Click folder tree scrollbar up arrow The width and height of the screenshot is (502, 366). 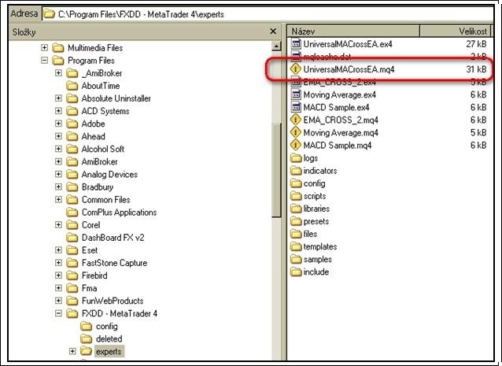coord(276,46)
